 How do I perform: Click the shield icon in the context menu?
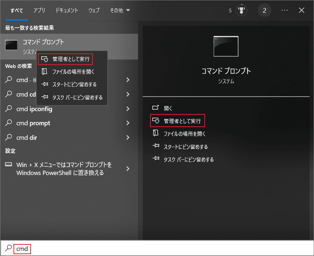(x=44, y=59)
